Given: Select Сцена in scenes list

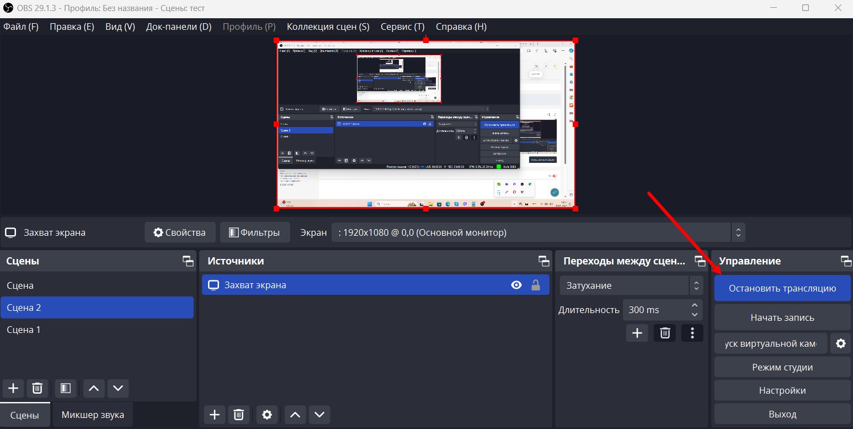Looking at the screenshot, I should 97,285.
